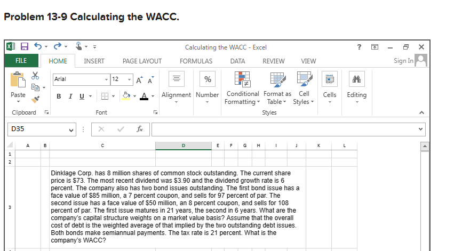Select column D header
454x251 pixels.
click(x=184, y=145)
